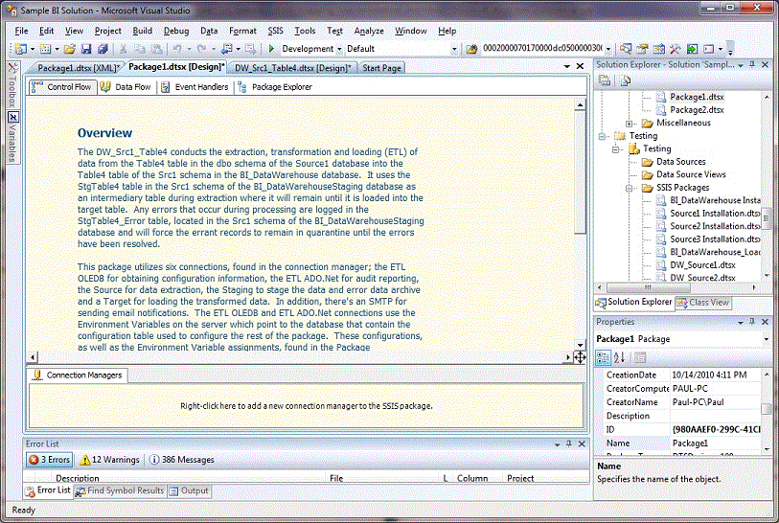The width and height of the screenshot is (779, 523).
Task: Click the Add New Item toolbar icon
Action: 45,49
